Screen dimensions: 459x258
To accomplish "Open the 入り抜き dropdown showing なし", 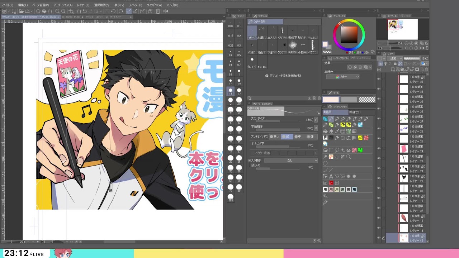I will tap(291, 161).
